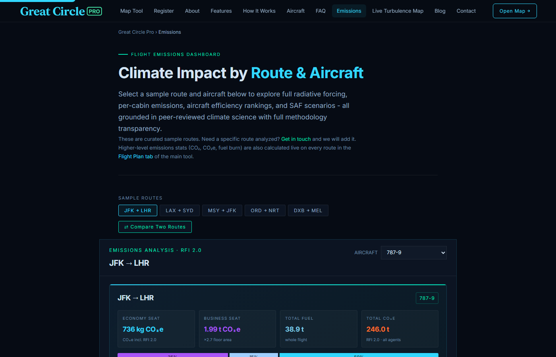Click the Climate Impact by Route & Aircraft heading
This screenshot has height=357, width=556.
tap(241, 73)
